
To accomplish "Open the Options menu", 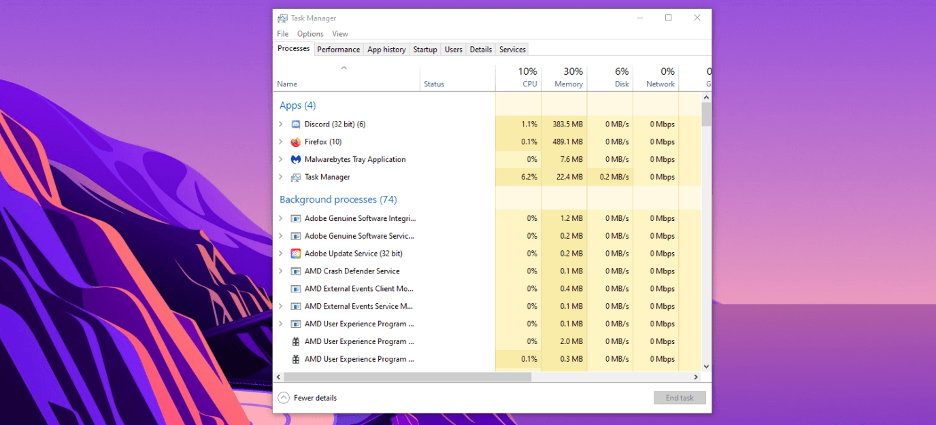I will pos(310,33).
